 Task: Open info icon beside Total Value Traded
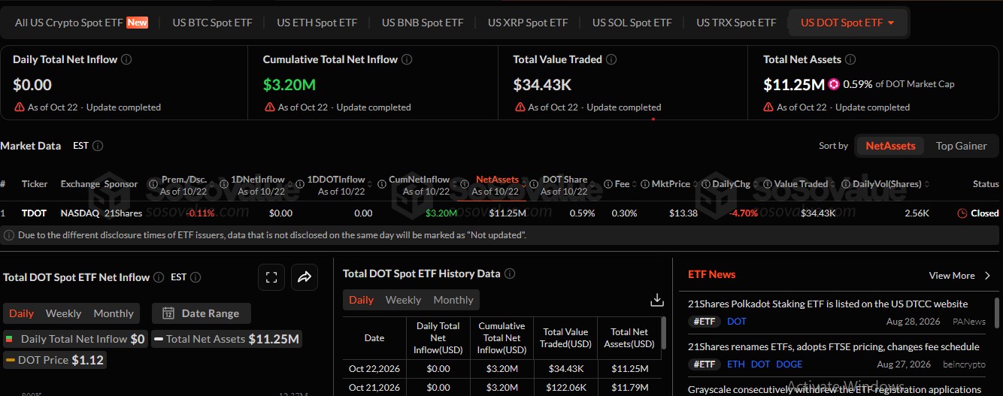[x=611, y=59]
